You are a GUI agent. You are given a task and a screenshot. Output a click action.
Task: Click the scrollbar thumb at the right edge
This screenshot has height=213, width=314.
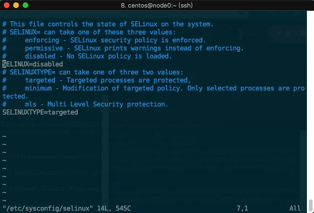(311, 205)
